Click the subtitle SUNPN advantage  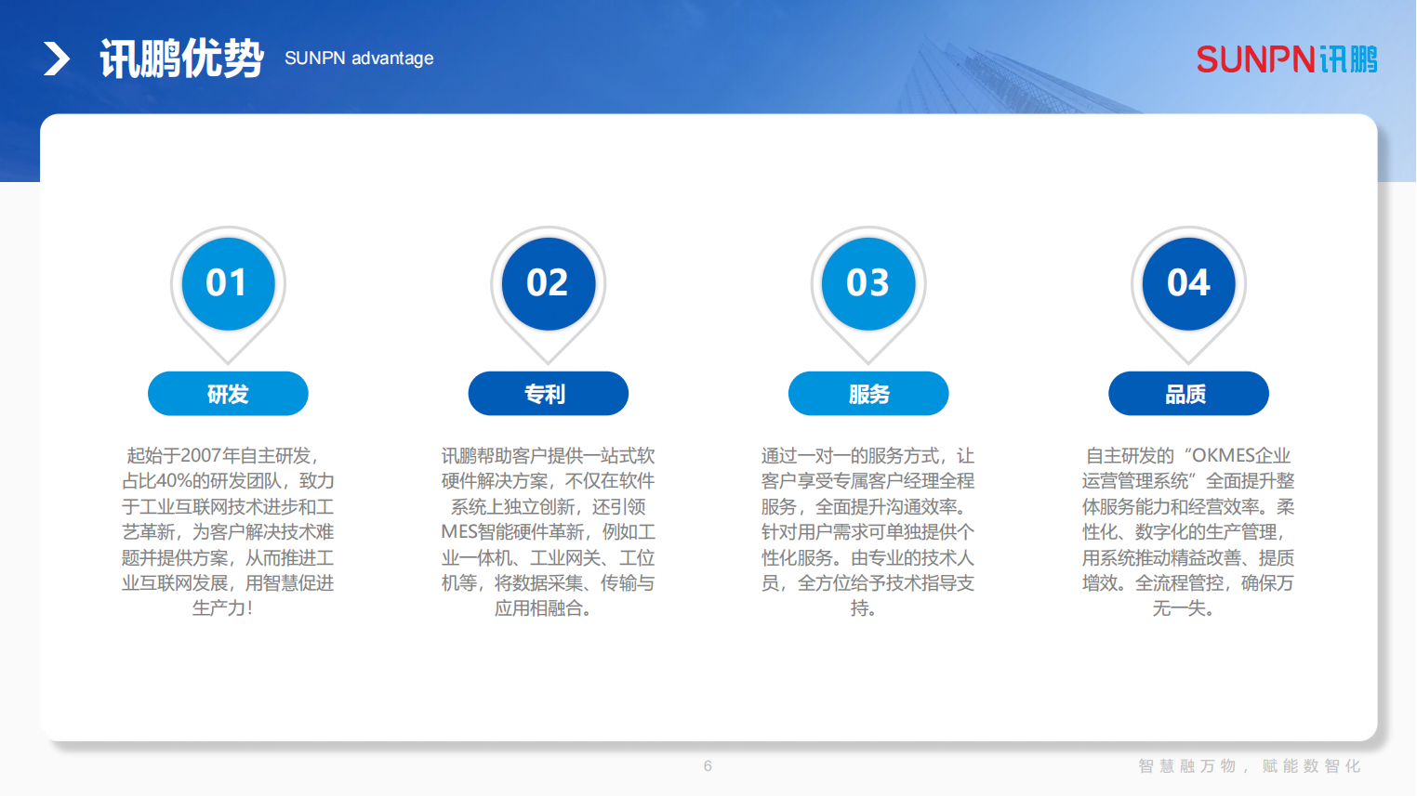(359, 58)
